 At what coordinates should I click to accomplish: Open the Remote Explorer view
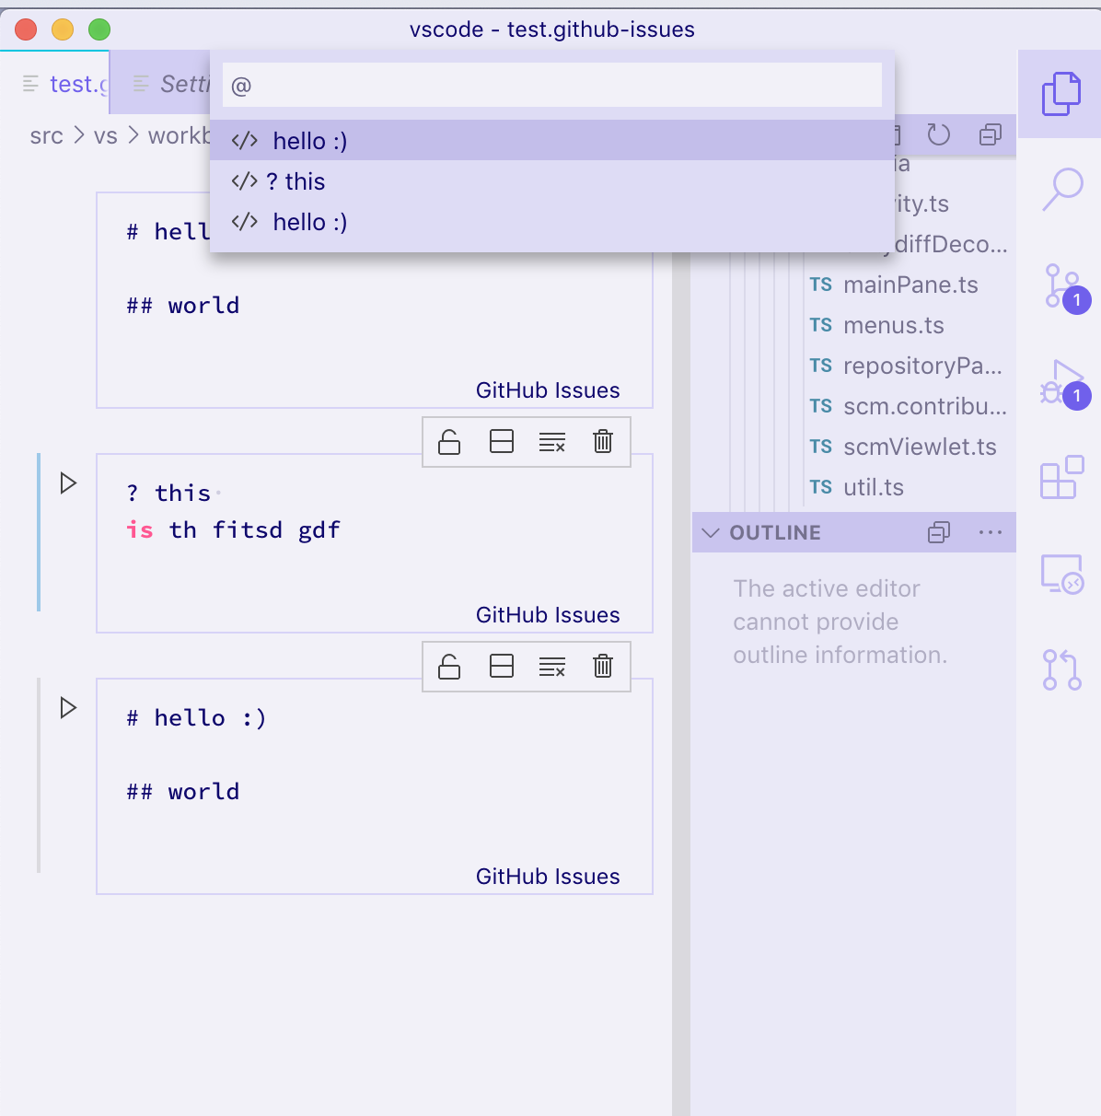click(x=1060, y=573)
